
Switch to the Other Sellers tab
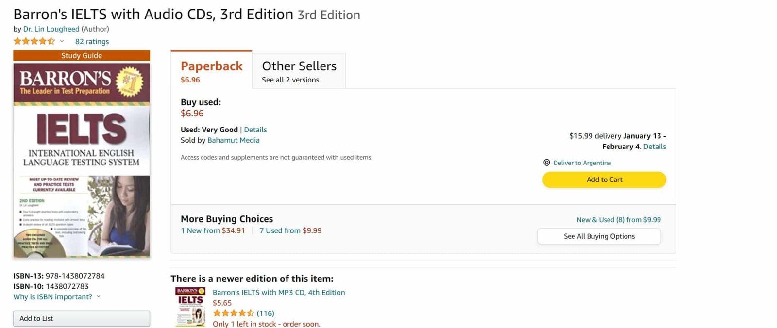pos(299,66)
